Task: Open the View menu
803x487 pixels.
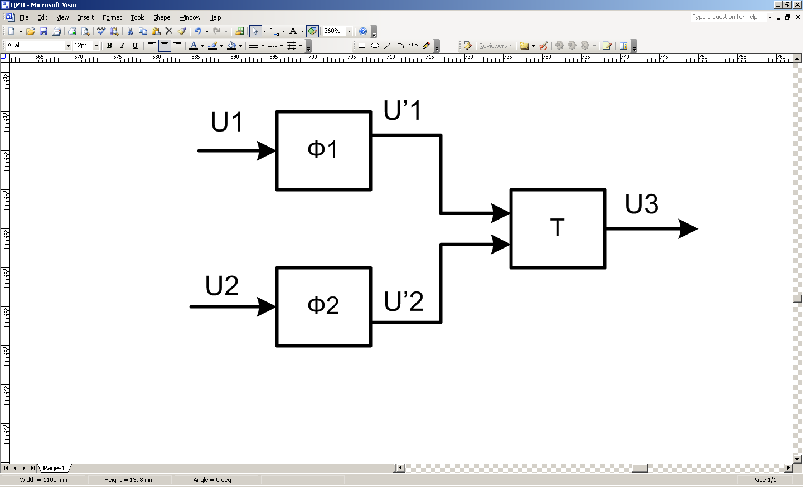Action: 62,17
